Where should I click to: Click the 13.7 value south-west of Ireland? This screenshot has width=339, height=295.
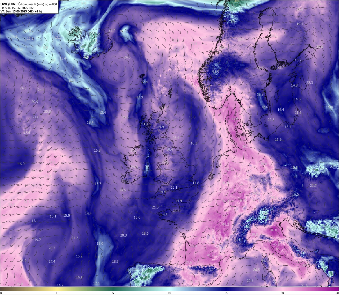[x=98, y=184]
